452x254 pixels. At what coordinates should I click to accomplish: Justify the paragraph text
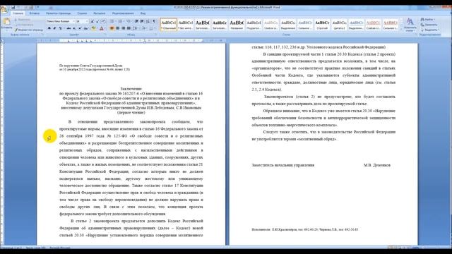[129, 28]
